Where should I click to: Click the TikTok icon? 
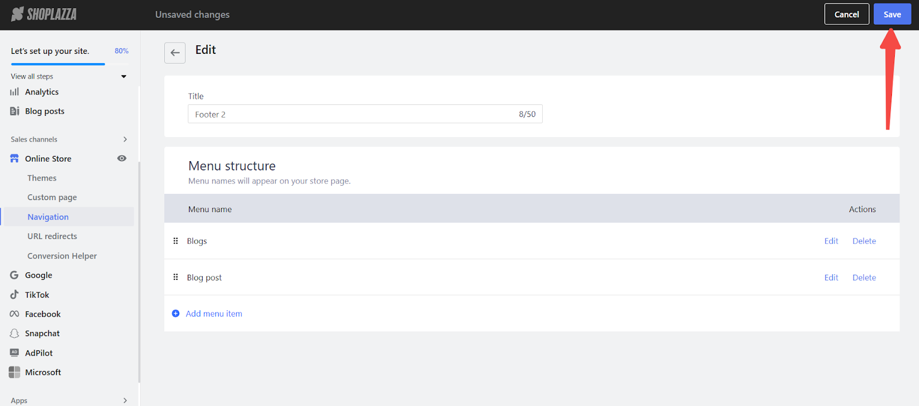click(x=14, y=295)
